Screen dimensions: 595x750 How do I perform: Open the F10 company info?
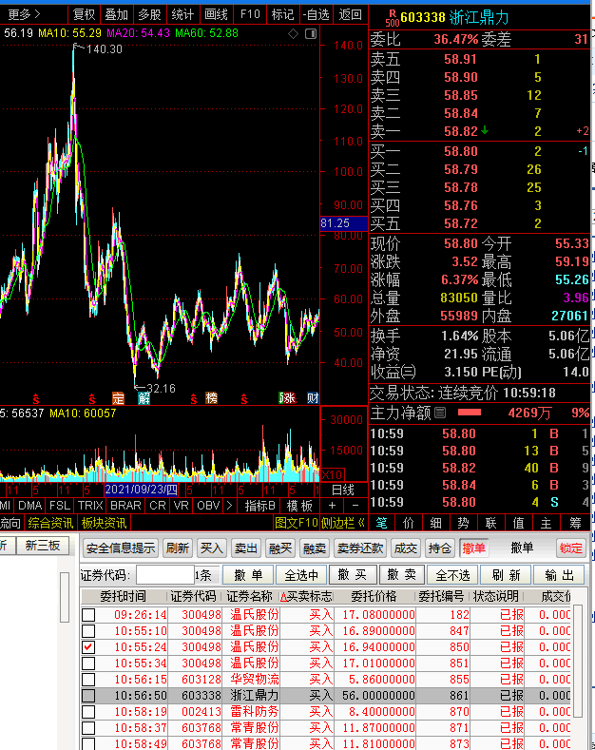(x=250, y=14)
